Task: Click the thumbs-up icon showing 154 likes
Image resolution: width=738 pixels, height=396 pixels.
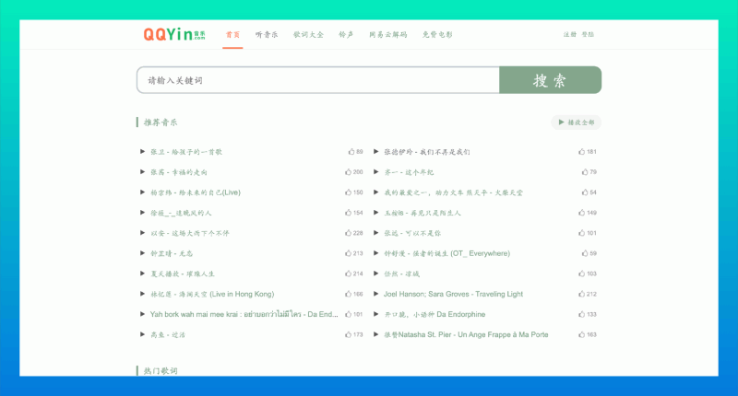Action: (x=348, y=213)
